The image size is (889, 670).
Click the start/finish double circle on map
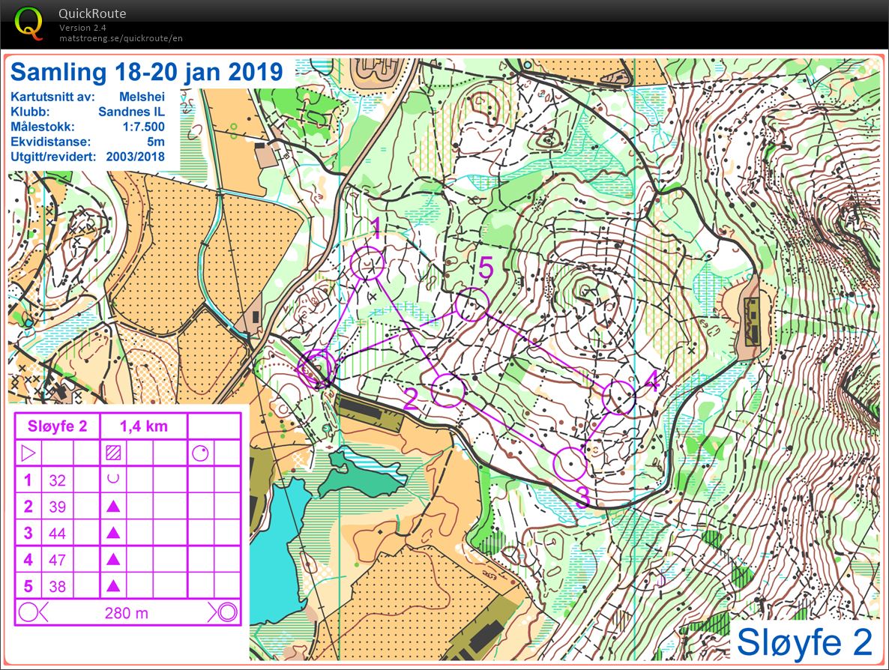pos(316,366)
